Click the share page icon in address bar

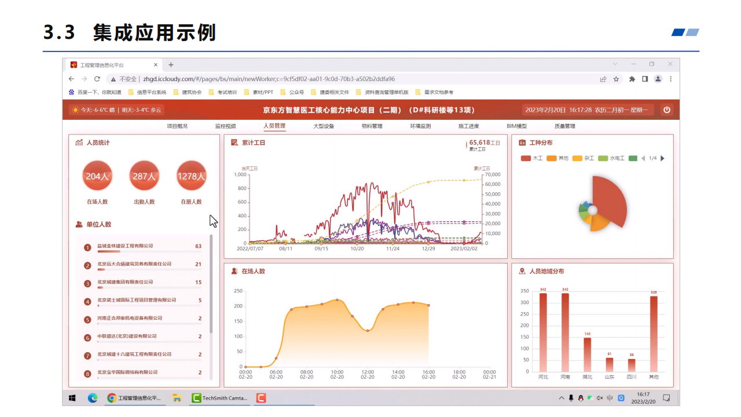pos(603,79)
